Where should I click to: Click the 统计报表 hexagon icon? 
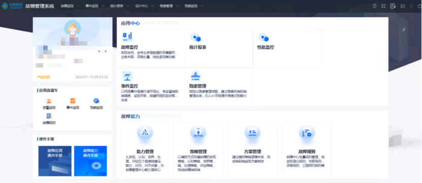point(196,37)
